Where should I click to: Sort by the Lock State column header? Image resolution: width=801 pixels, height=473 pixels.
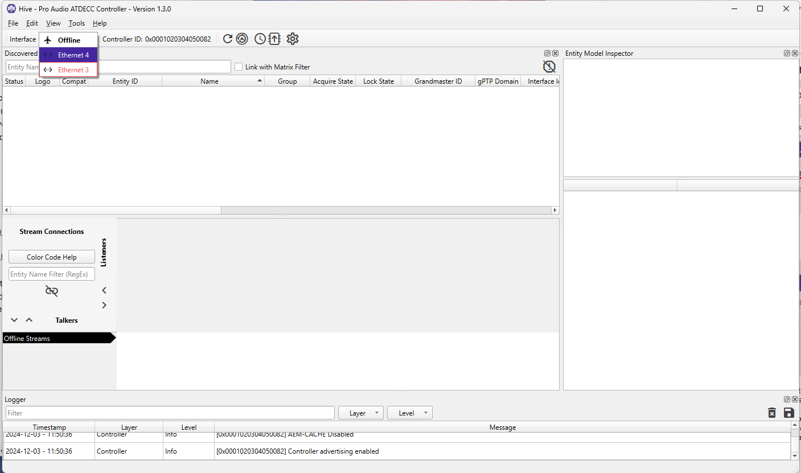(379, 81)
